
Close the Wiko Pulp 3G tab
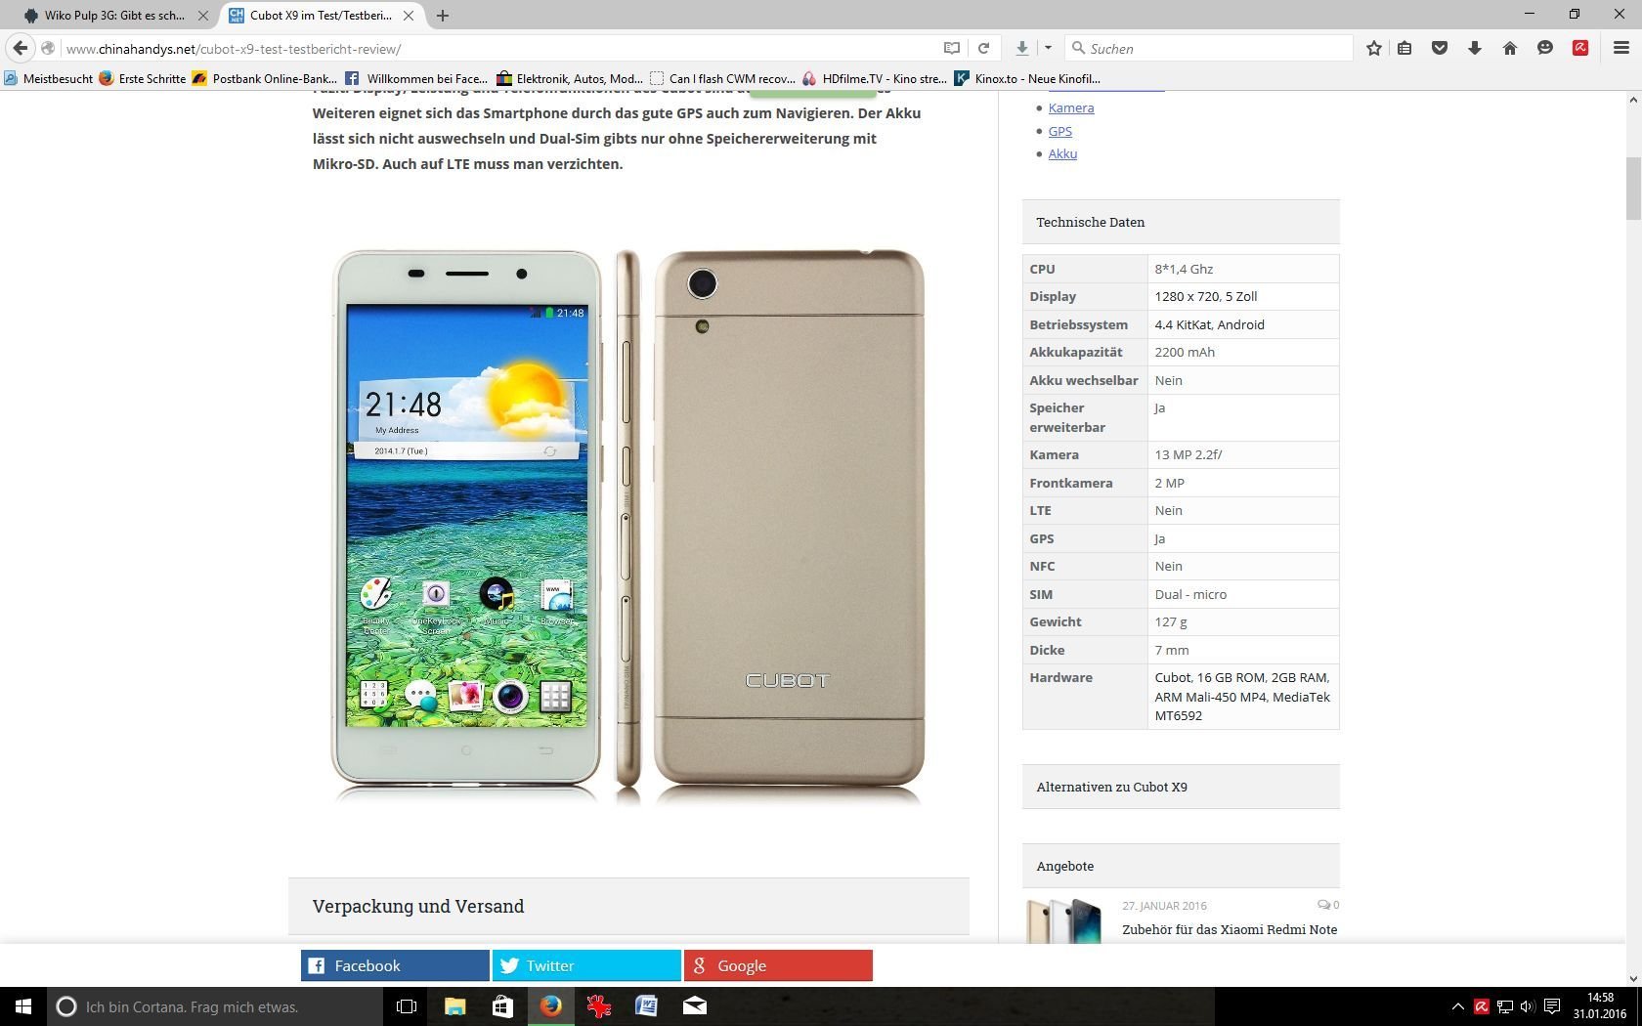[203, 16]
